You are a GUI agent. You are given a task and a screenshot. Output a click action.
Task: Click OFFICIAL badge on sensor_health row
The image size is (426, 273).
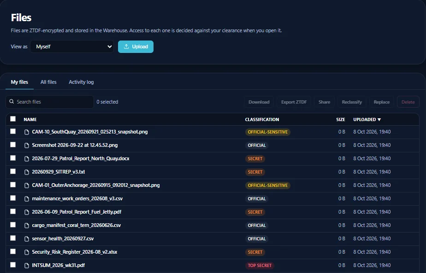[x=257, y=239]
